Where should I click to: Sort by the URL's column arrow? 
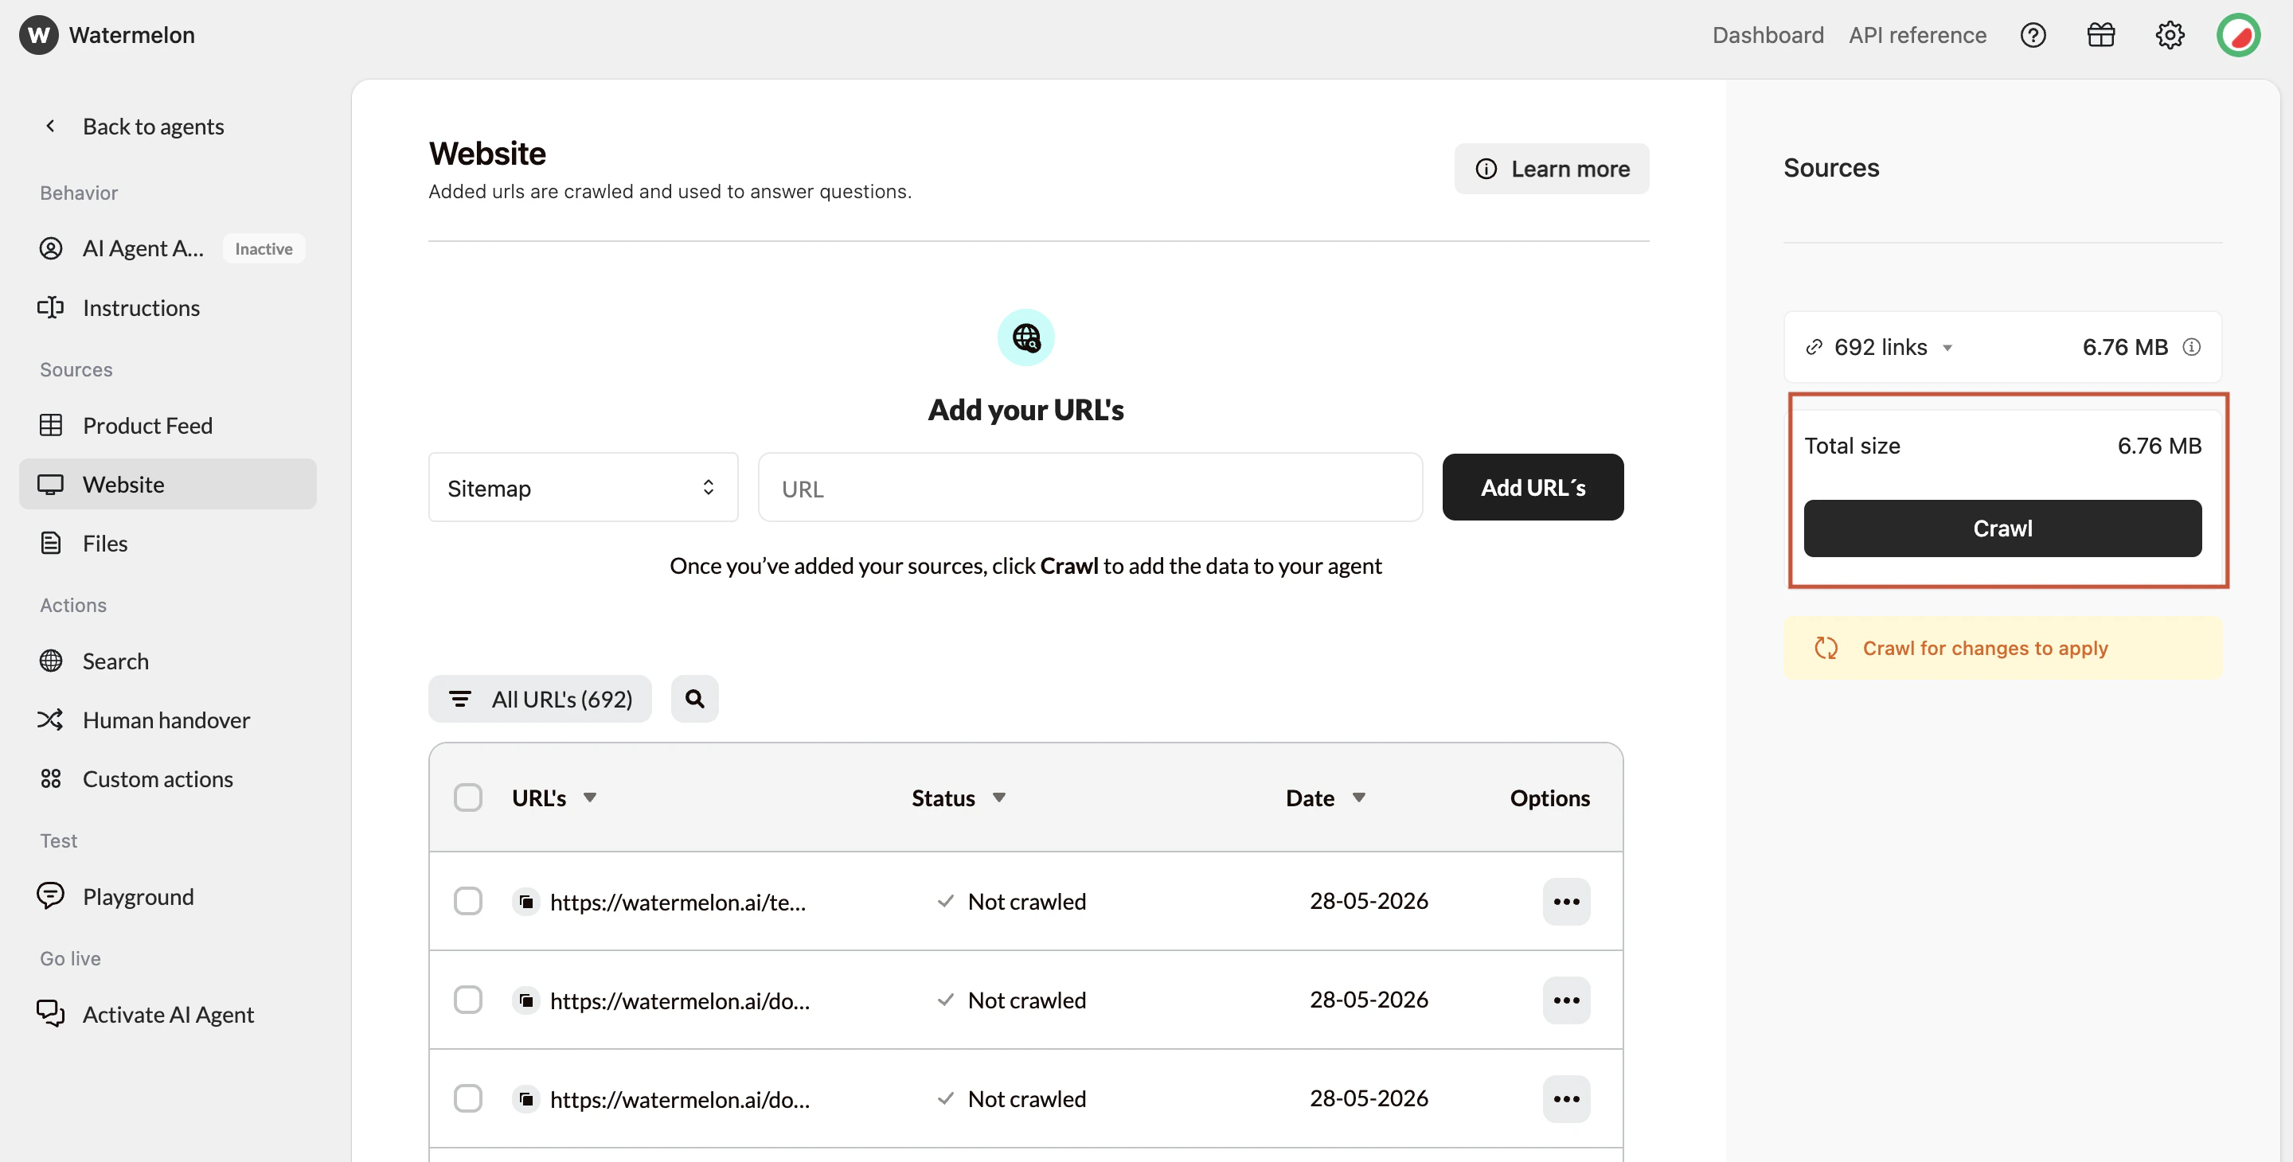click(589, 797)
